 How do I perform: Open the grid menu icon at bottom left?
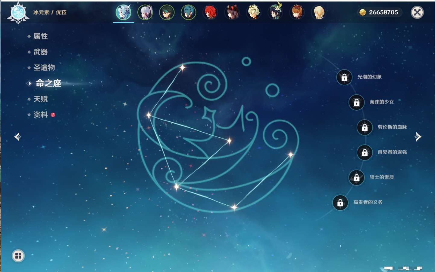(x=18, y=256)
